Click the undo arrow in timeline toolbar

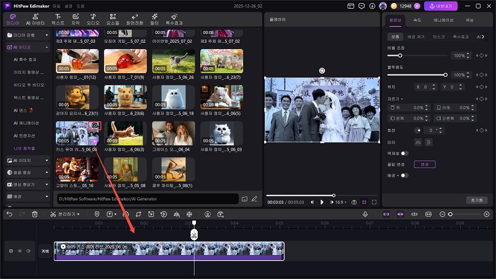[9, 214]
